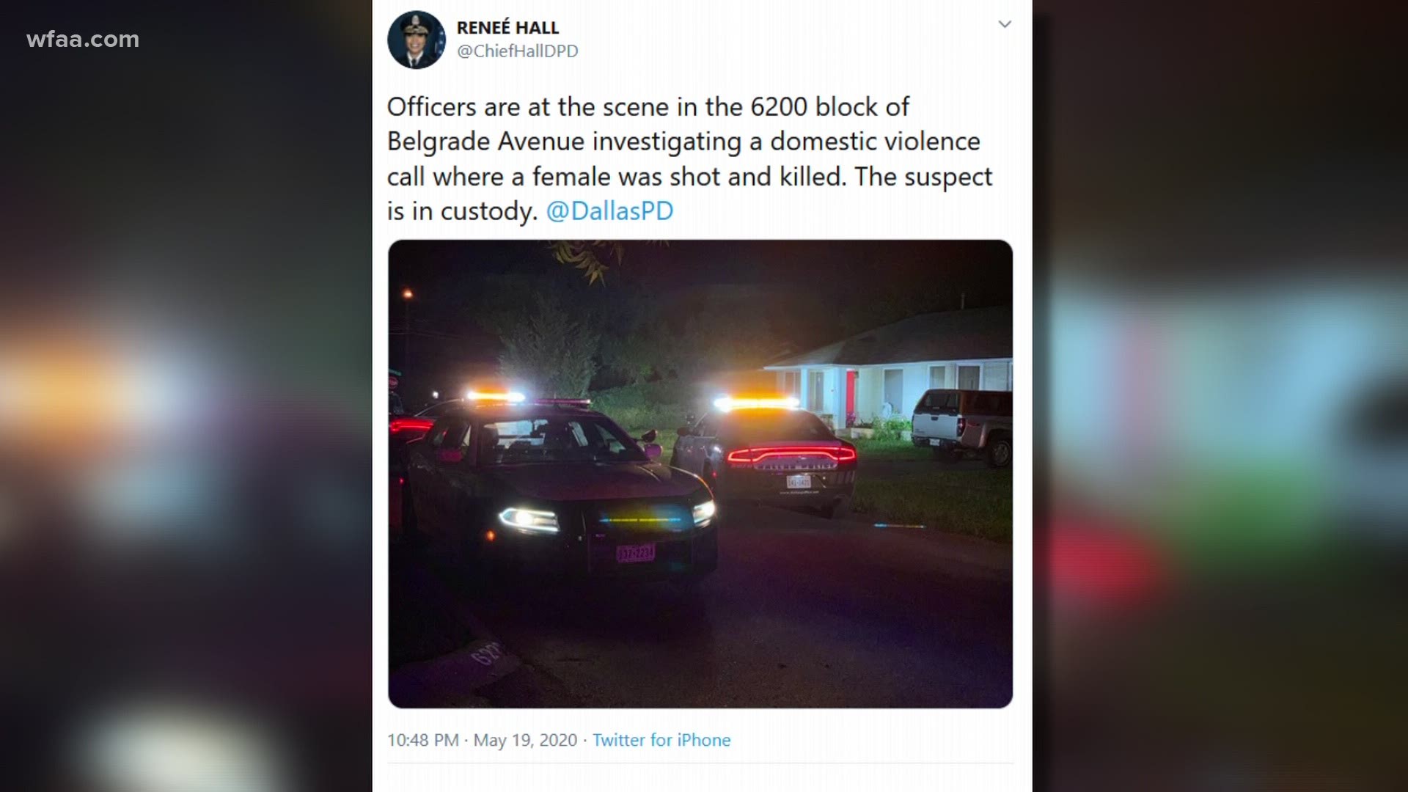Expand the tweet options chevron

click(x=1005, y=24)
